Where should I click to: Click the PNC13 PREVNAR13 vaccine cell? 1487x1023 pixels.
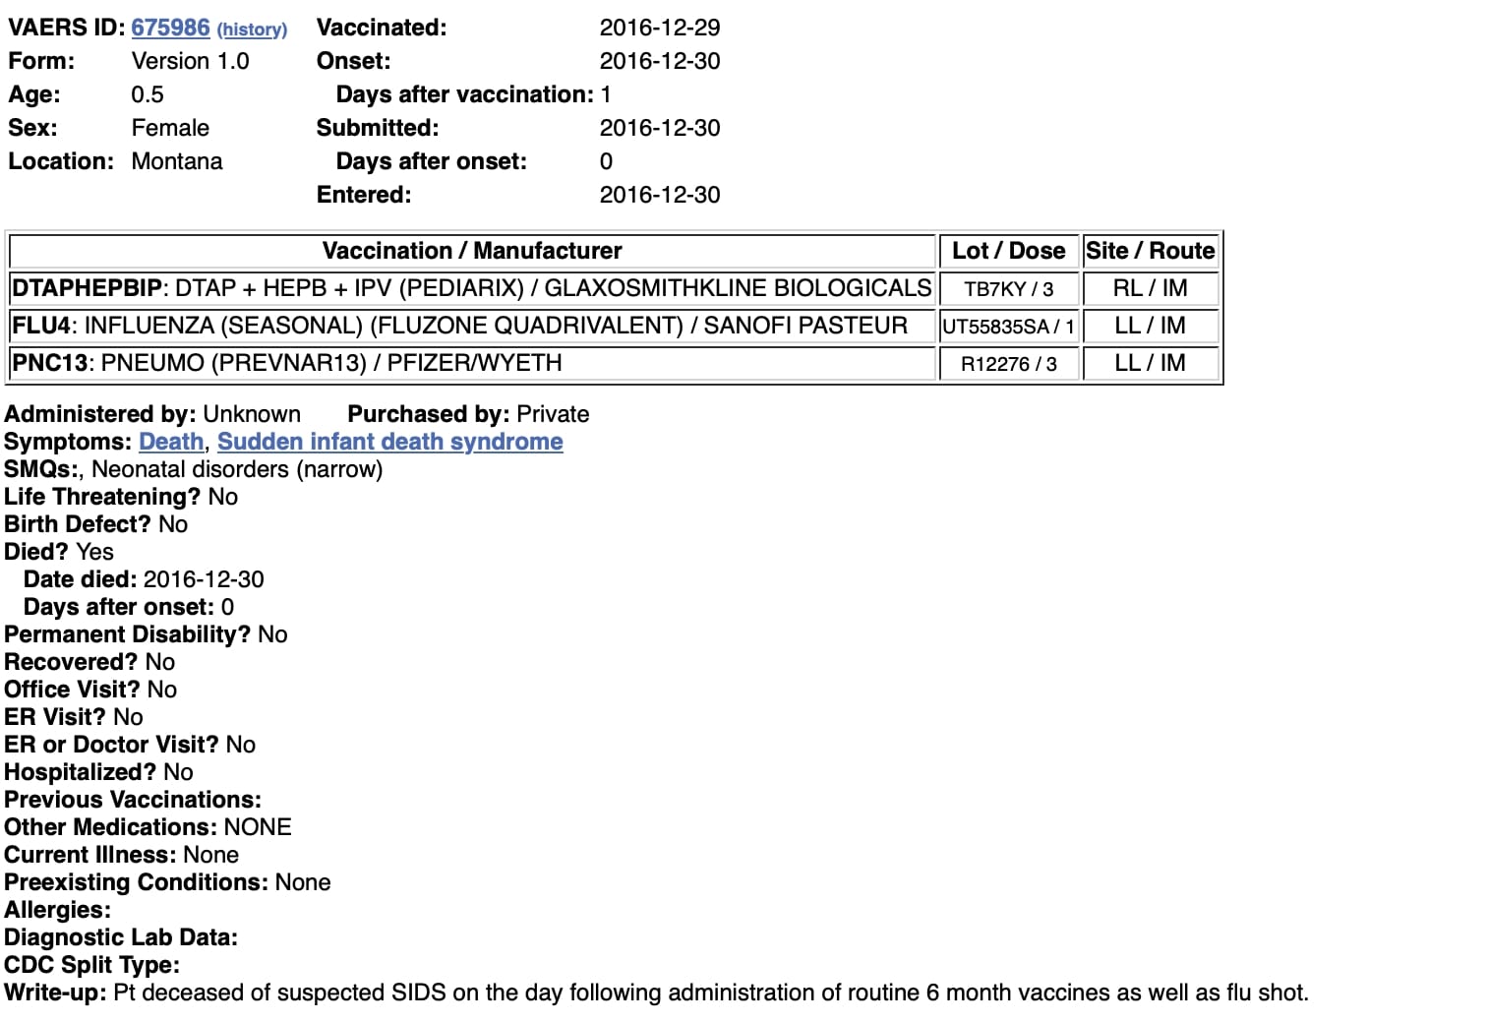[x=472, y=363]
